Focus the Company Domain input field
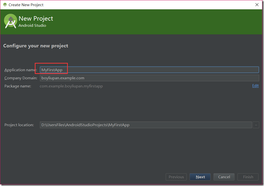Viewport: 264px width, 186px height. tap(149, 78)
